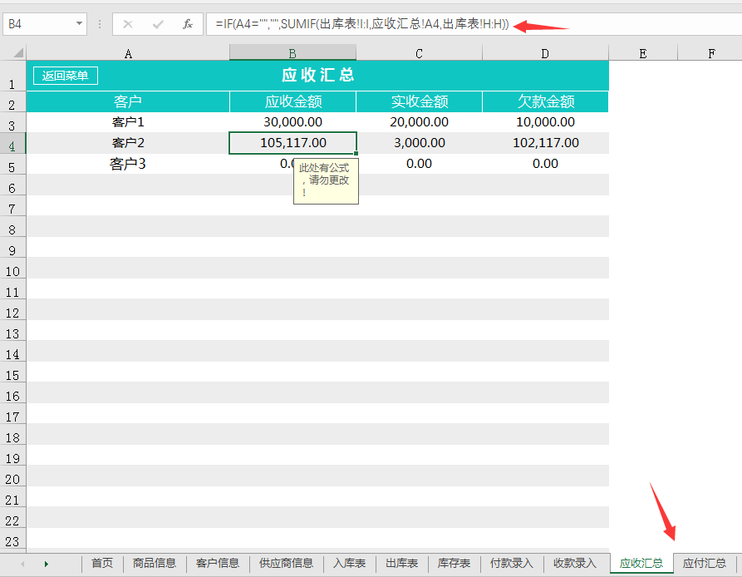Image resolution: width=742 pixels, height=577 pixels.
Task: Switch to the 供应商信息 sheet tab
Action: click(287, 563)
